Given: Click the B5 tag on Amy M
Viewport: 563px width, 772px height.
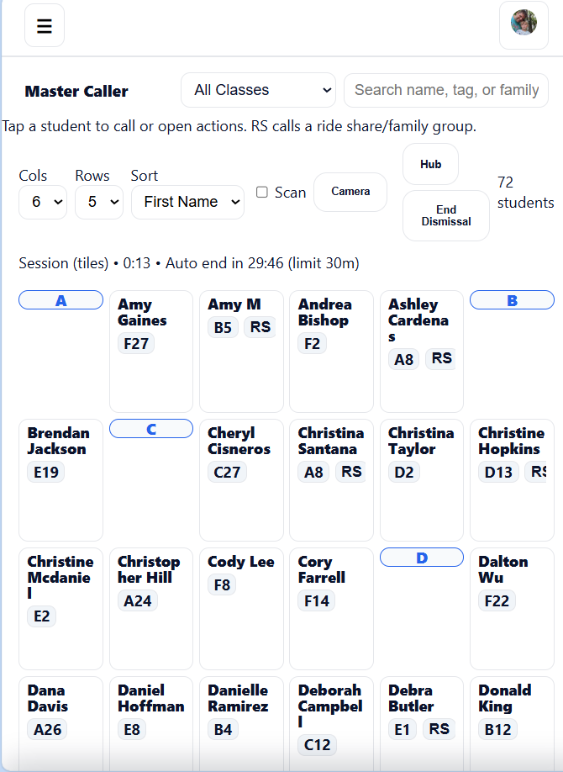Looking at the screenshot, I should click(223, 327).
